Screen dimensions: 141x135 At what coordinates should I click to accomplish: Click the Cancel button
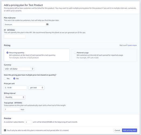[117, 130]
